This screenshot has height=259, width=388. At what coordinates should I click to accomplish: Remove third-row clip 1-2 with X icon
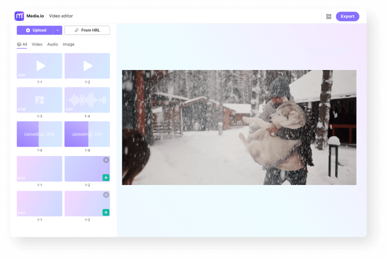[x=106, y=160]
